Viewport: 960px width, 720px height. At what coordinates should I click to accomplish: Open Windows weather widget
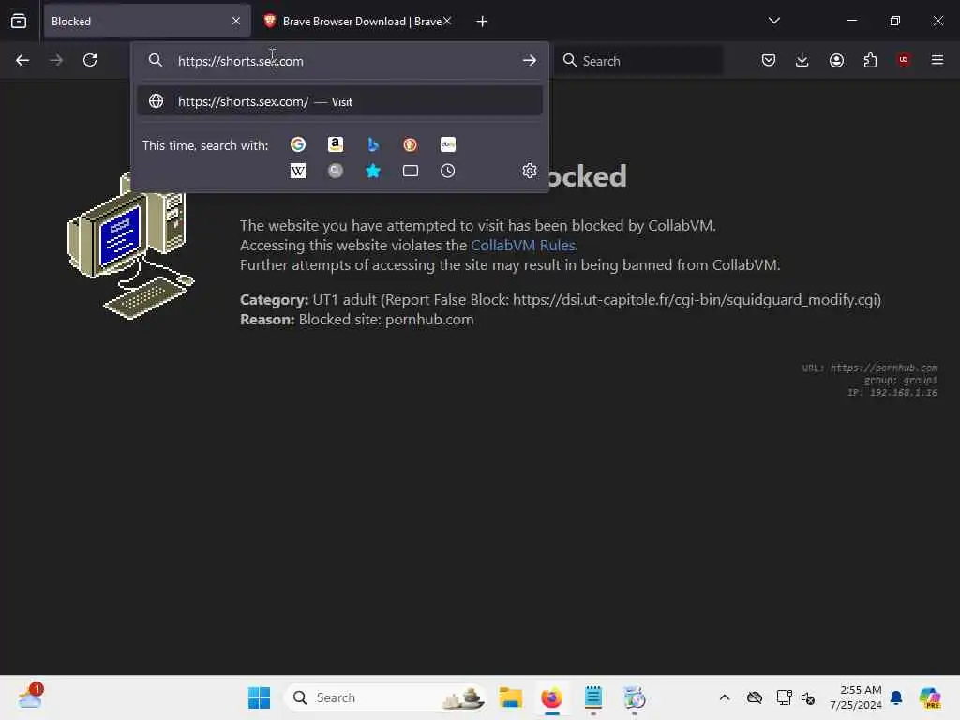(30, 697)
